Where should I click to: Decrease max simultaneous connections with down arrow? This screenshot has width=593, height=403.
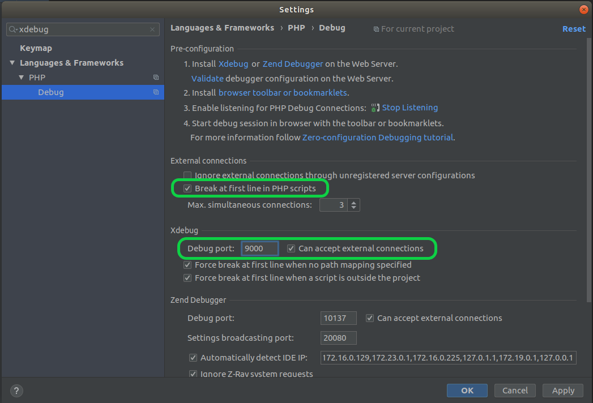[353, 208]
